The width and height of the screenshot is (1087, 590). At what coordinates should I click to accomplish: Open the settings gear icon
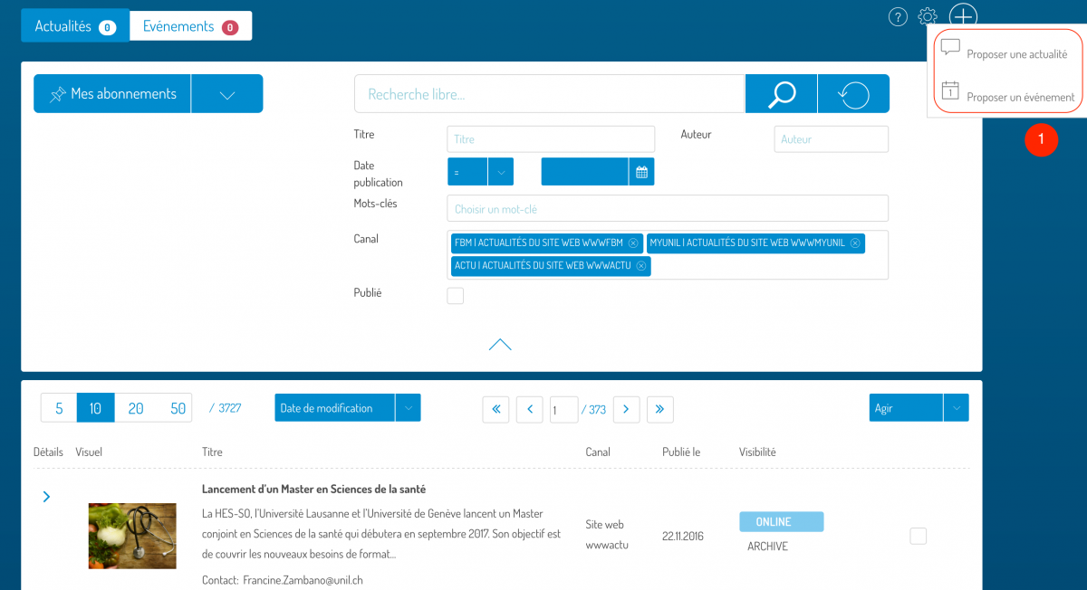927,16
